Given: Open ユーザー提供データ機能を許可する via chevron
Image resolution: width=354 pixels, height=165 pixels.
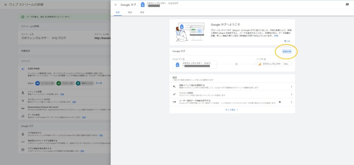Looking at the screenshot, I should click(291, 102).
